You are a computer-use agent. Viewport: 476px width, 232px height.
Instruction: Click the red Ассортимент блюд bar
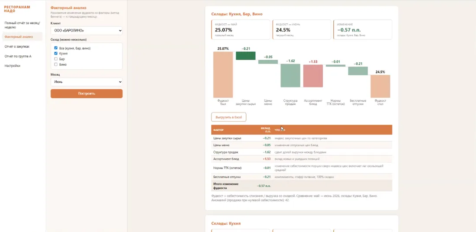(x=313, y=76)
